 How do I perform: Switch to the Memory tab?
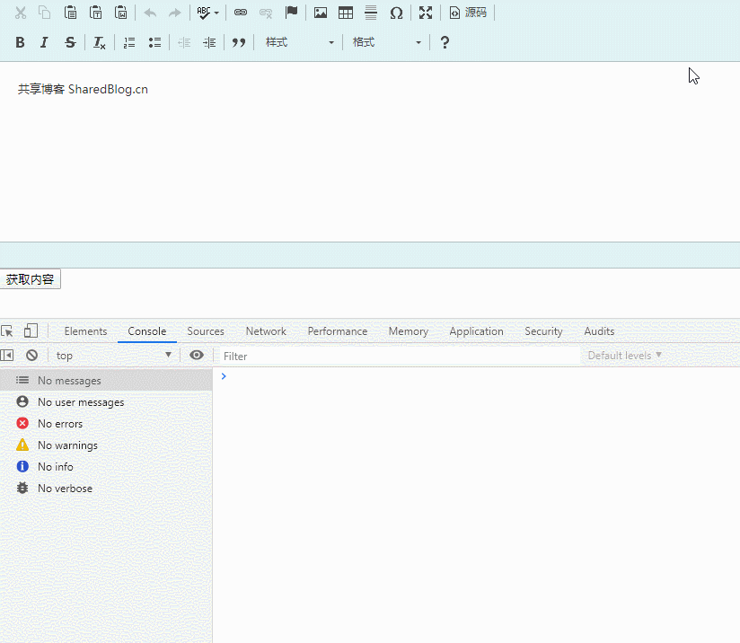[x=409, y=331]
